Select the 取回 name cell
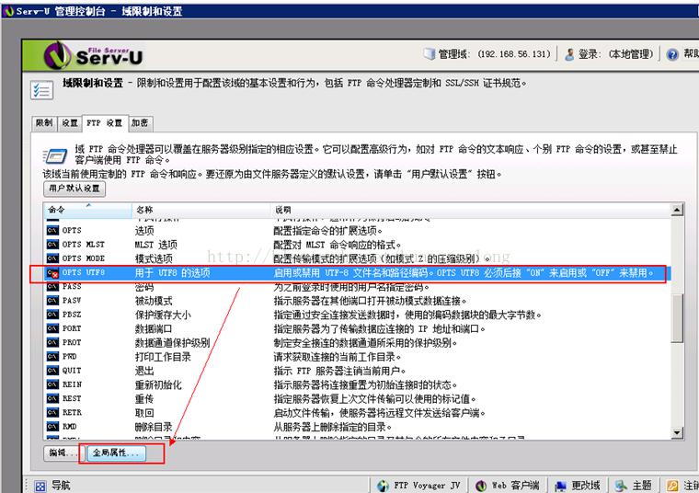 point(144,413)
